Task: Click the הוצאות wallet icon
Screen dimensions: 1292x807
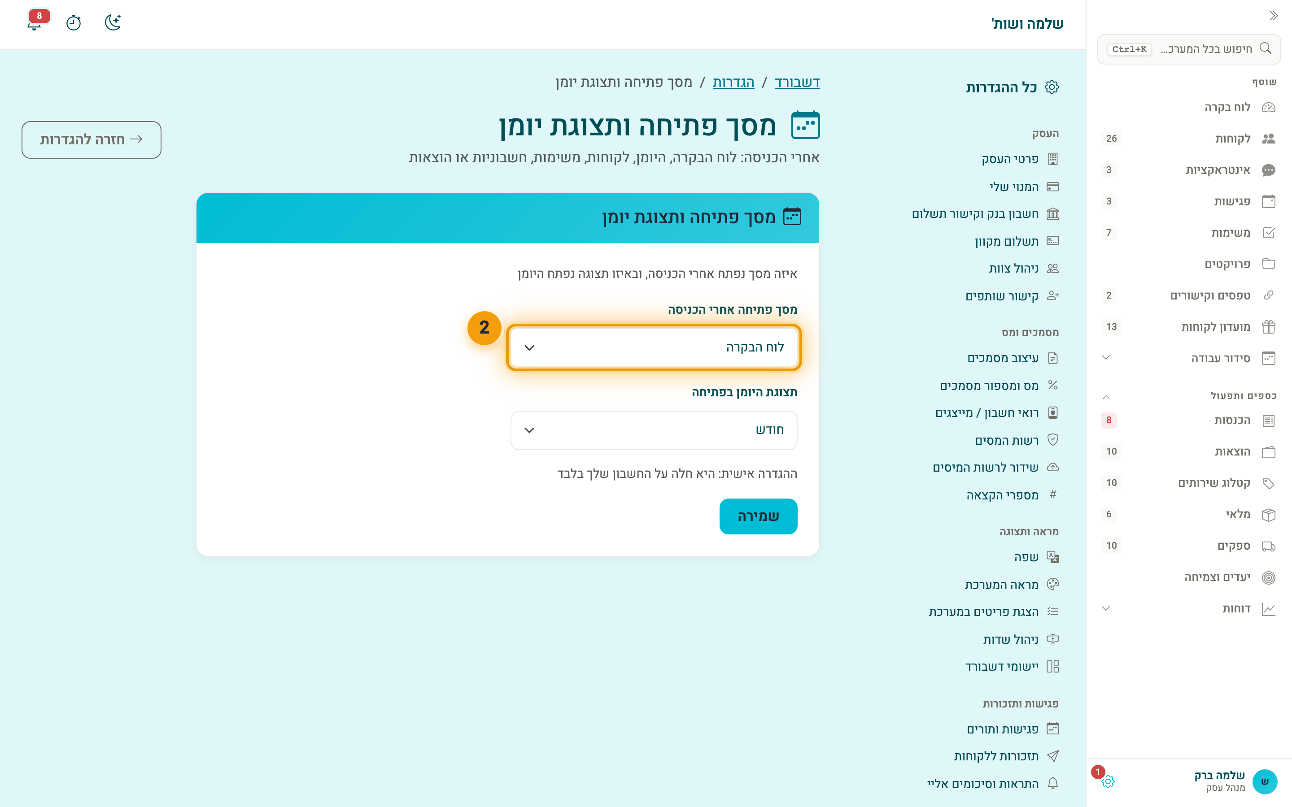Action: (x=1269, y=452)
